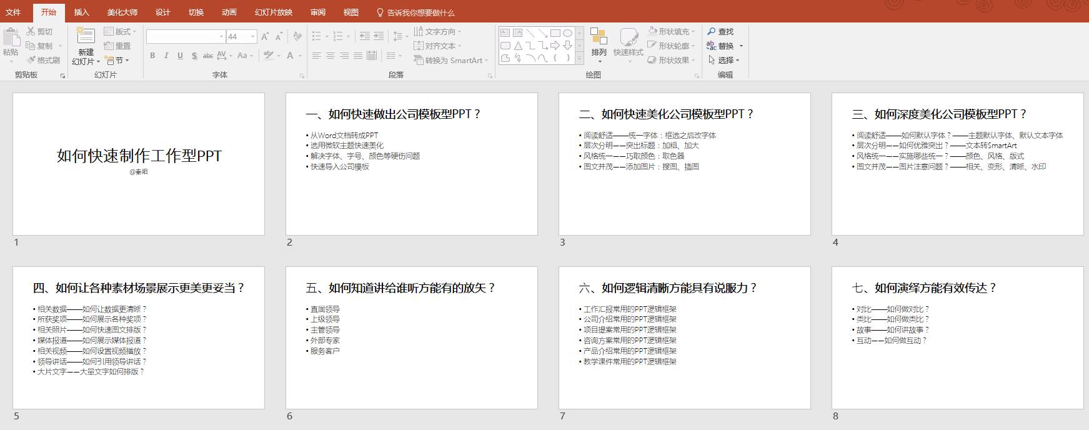The height and width of the screenshot is (430, 1089).
Task: Click the Reset (重置) button
Action: tap(117, 46)
